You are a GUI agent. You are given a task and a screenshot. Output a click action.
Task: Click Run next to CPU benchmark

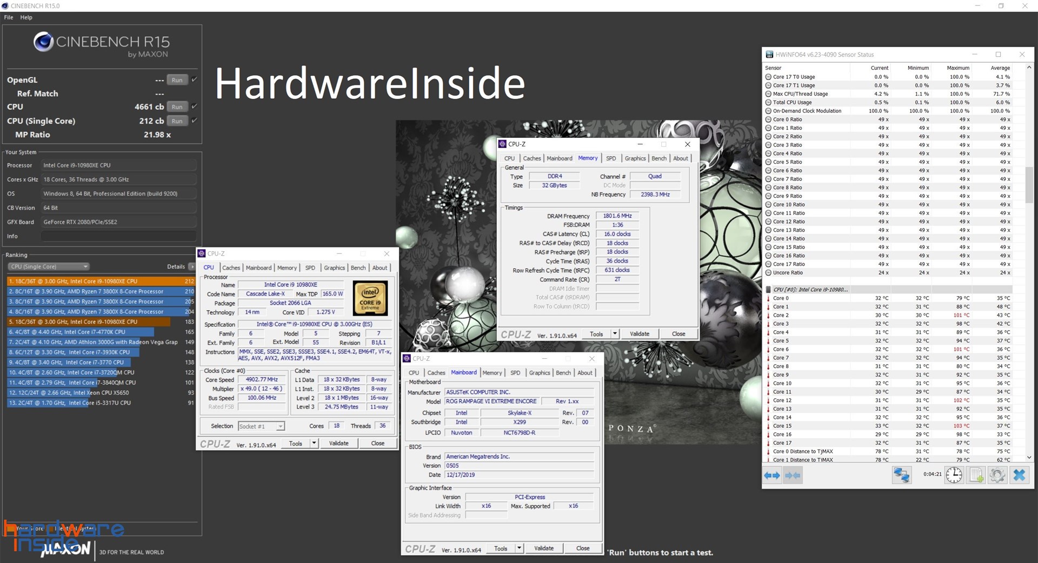click(x=177, y=106)
